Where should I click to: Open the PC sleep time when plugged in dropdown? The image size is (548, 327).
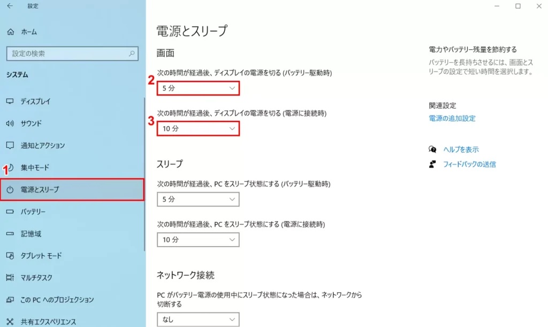click(x=198, y=240)
